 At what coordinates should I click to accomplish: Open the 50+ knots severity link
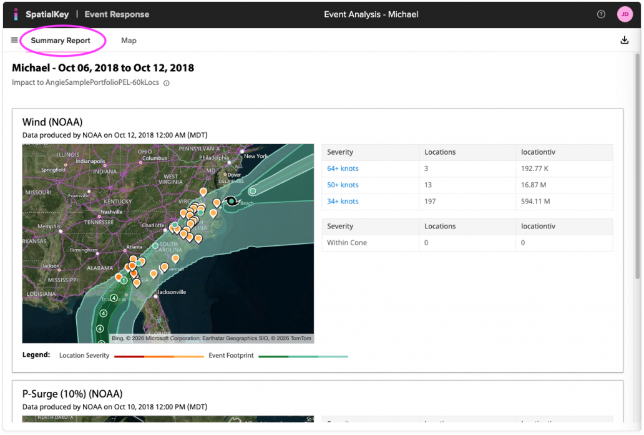coord(343,185)
